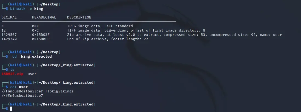This screenshot has width=301, height=112.
Task: Click the "user" file in ls output
Action: click(32, 74)
